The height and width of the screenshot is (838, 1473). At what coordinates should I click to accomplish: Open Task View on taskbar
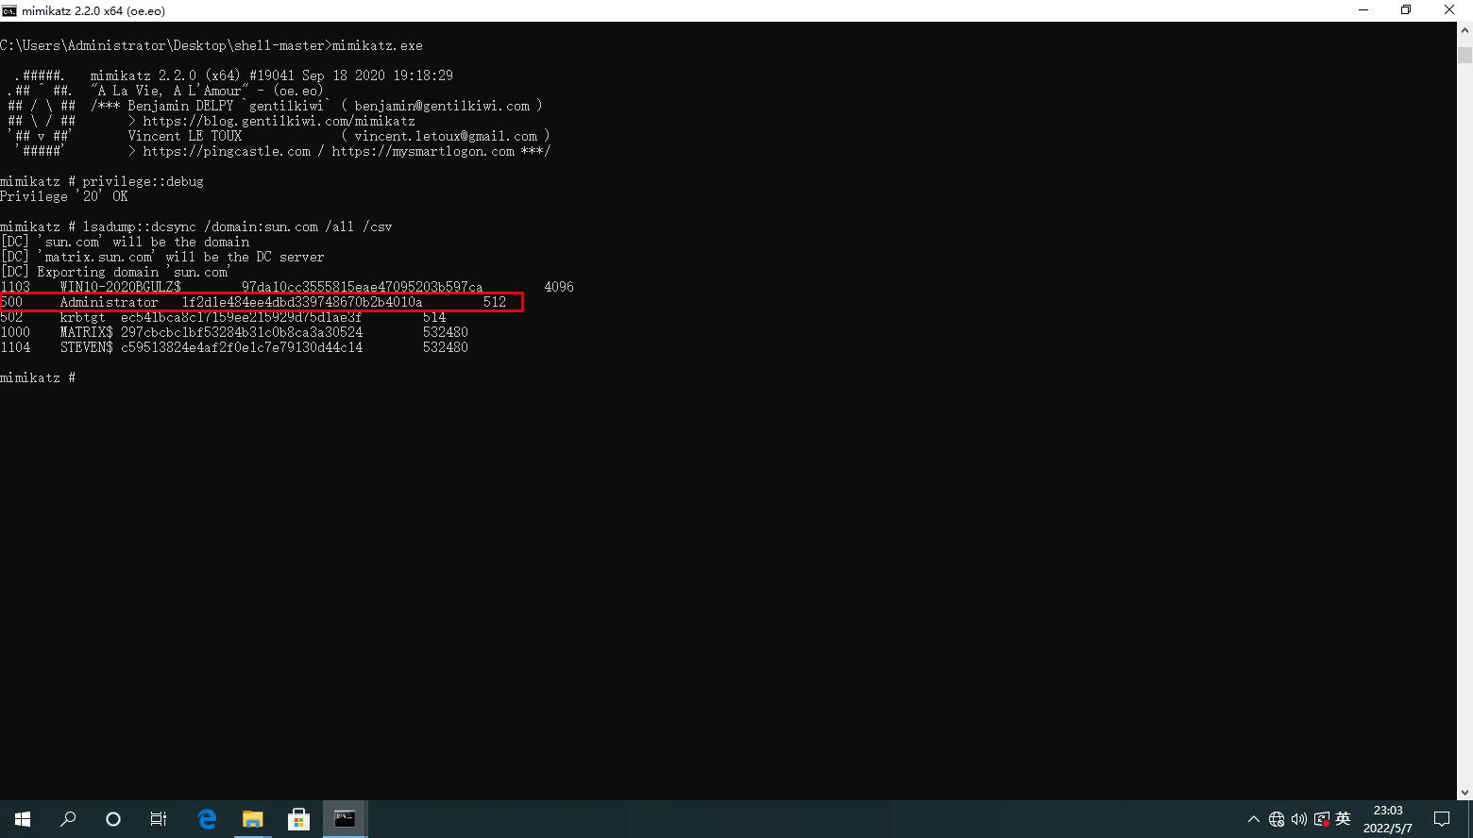(x=159, y=819)
